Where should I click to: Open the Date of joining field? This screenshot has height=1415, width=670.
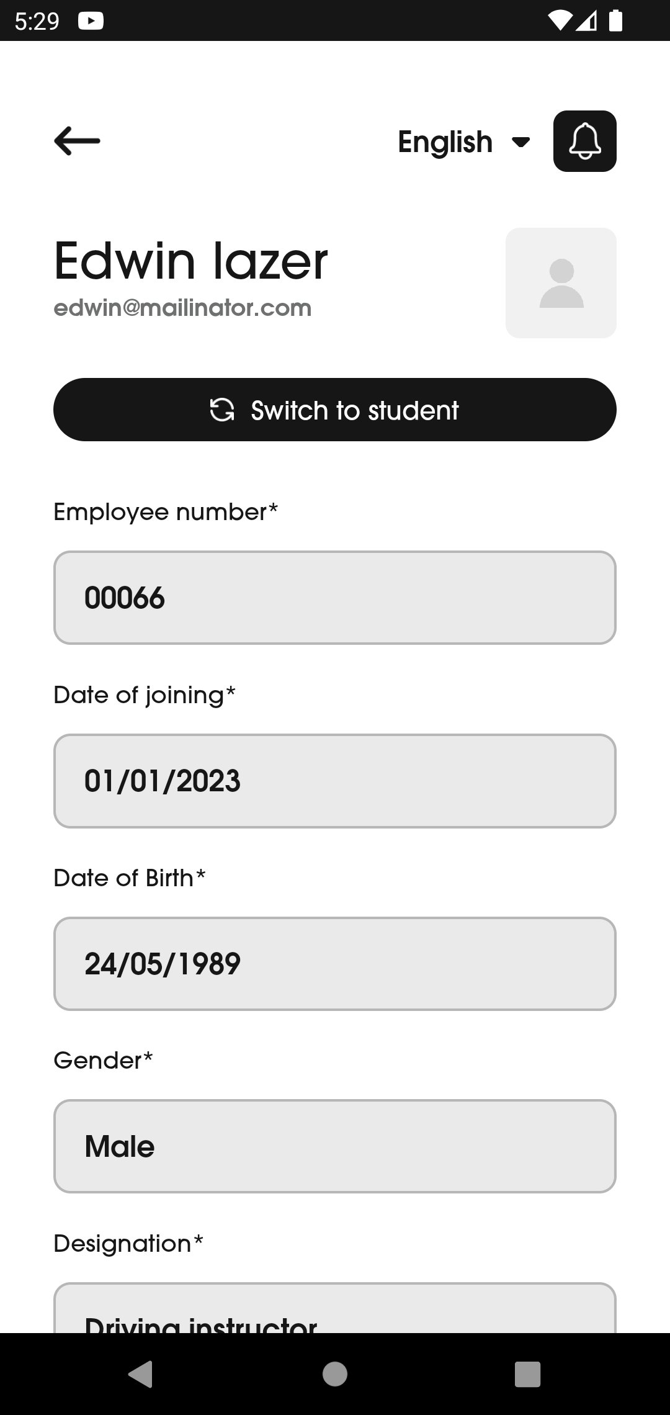[335, 781]
